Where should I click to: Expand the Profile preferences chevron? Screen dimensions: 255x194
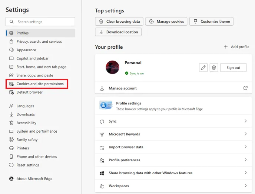pyautogui.click(x=246, y=160)
